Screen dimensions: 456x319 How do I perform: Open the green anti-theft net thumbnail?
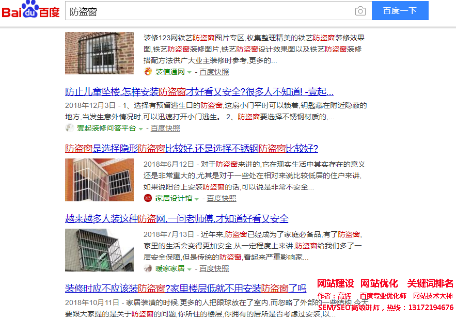coord(99,250)
